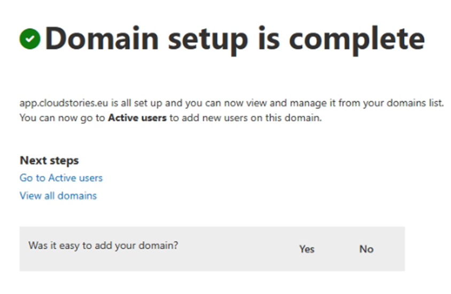
Task: Click the Next steps heading
Action: coord(49,160)
